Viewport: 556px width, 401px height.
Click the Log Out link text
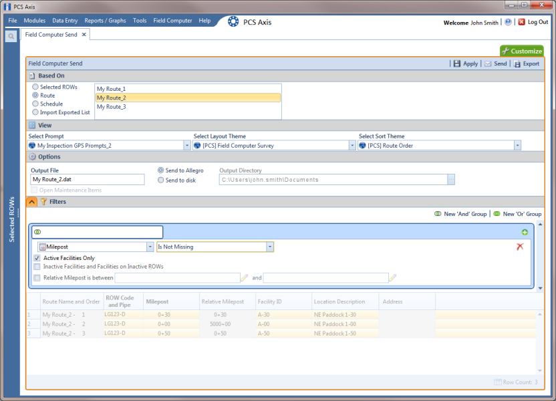[x=538, y=22]
